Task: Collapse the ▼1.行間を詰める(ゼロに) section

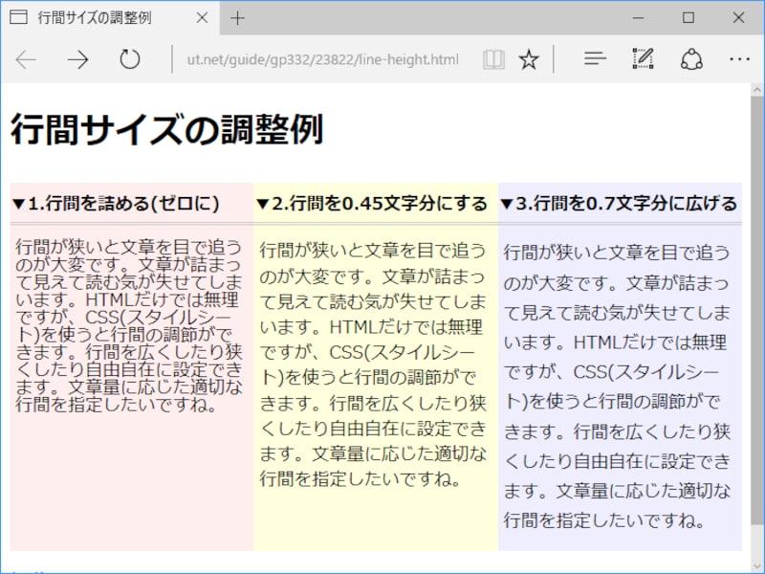Action: click(113, 203)
